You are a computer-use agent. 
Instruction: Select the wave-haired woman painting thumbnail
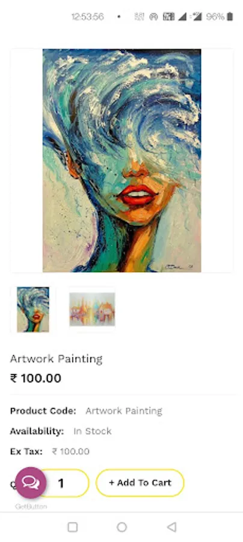33,310
